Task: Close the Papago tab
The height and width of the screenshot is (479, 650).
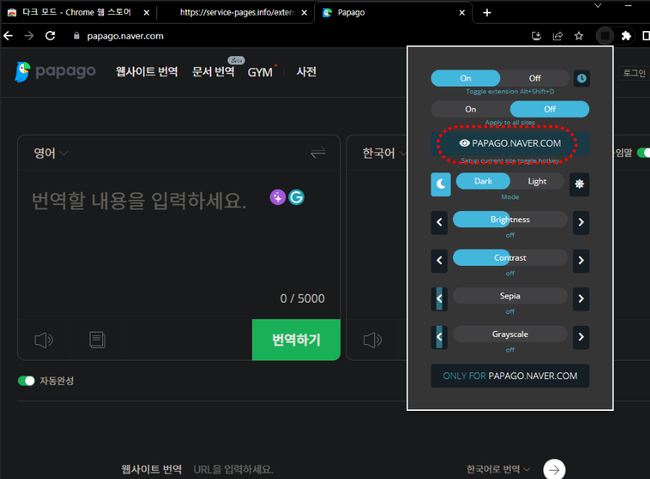Action: (462, 13)
